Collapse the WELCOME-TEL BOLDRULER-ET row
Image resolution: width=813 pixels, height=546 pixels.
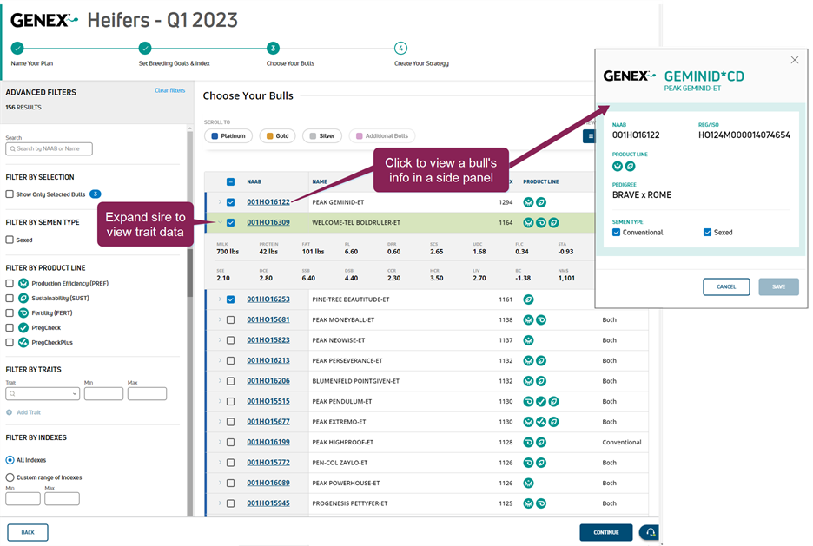220,223
